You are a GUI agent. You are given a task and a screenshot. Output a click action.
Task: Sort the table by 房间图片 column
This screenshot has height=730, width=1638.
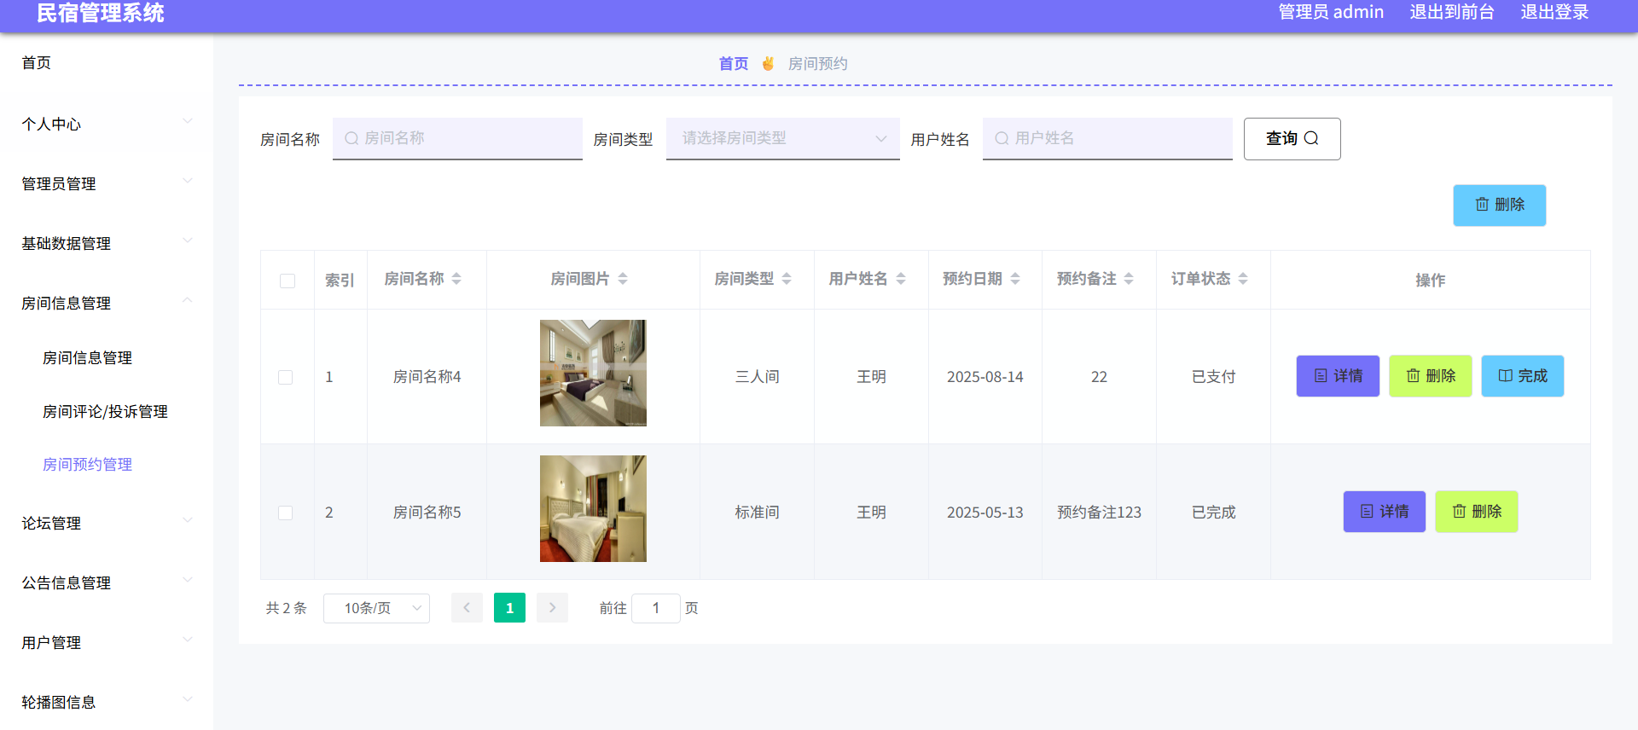coord(623,279)
